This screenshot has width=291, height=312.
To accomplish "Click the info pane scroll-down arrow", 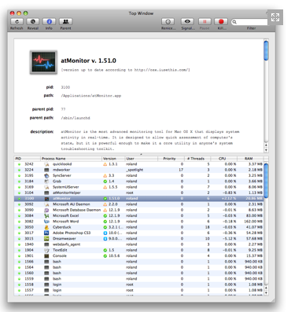I will coord(266,150).
